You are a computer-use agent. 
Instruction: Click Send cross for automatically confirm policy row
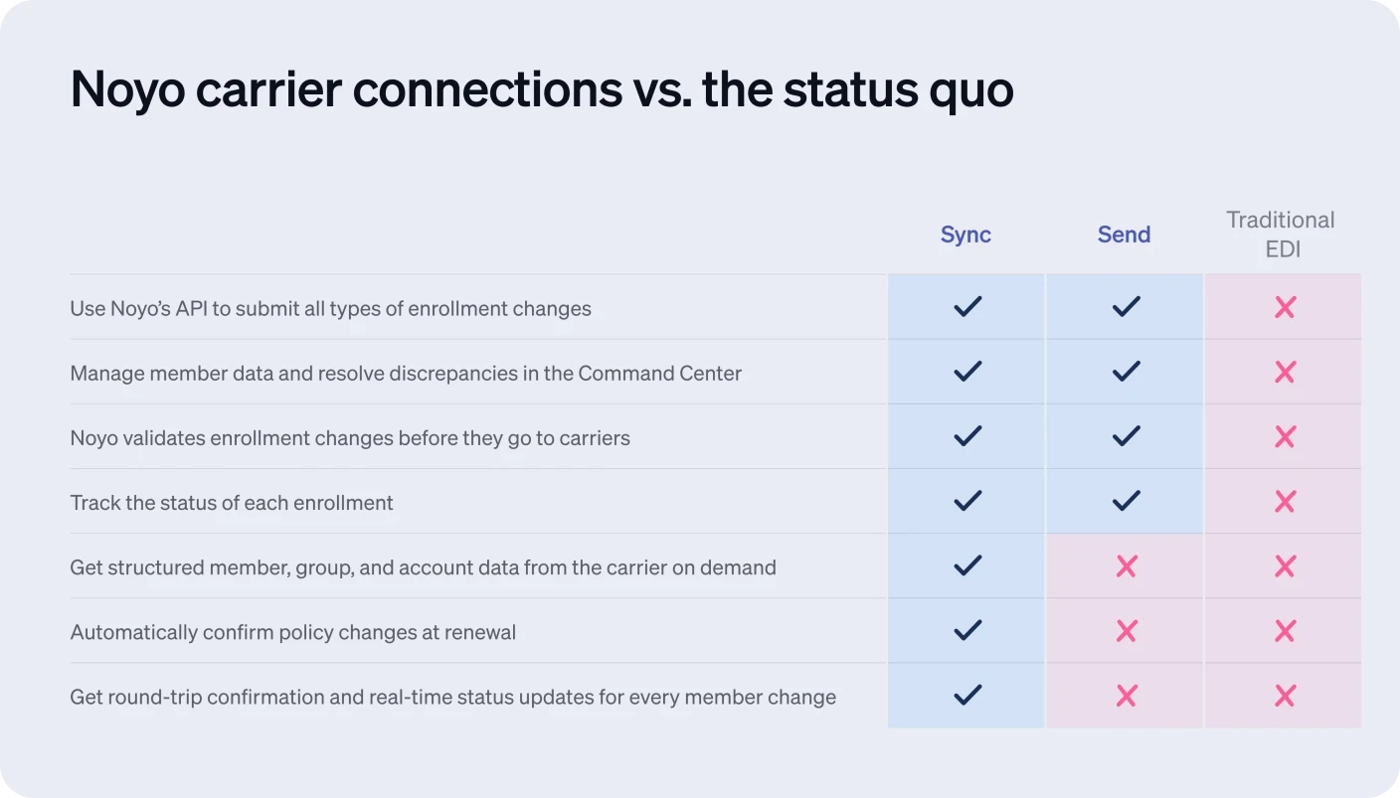(x=1126, y=631)
